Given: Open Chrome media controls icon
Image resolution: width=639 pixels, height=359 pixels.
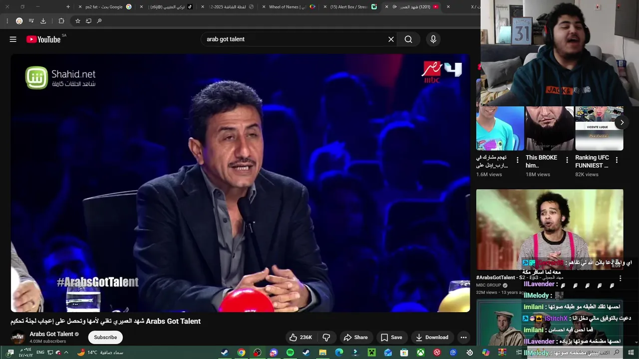Looking at the screenshot, I should point(31,21).
